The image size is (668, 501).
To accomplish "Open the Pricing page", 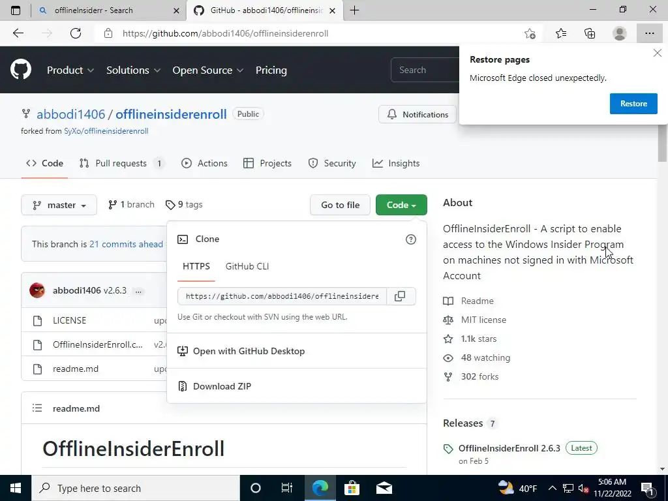I will (271, 70).
